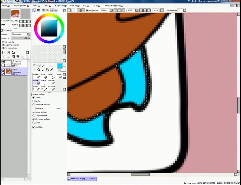241x185 pixels.
Task: Show the color wheel panel
Action: (x=34, y=10)
